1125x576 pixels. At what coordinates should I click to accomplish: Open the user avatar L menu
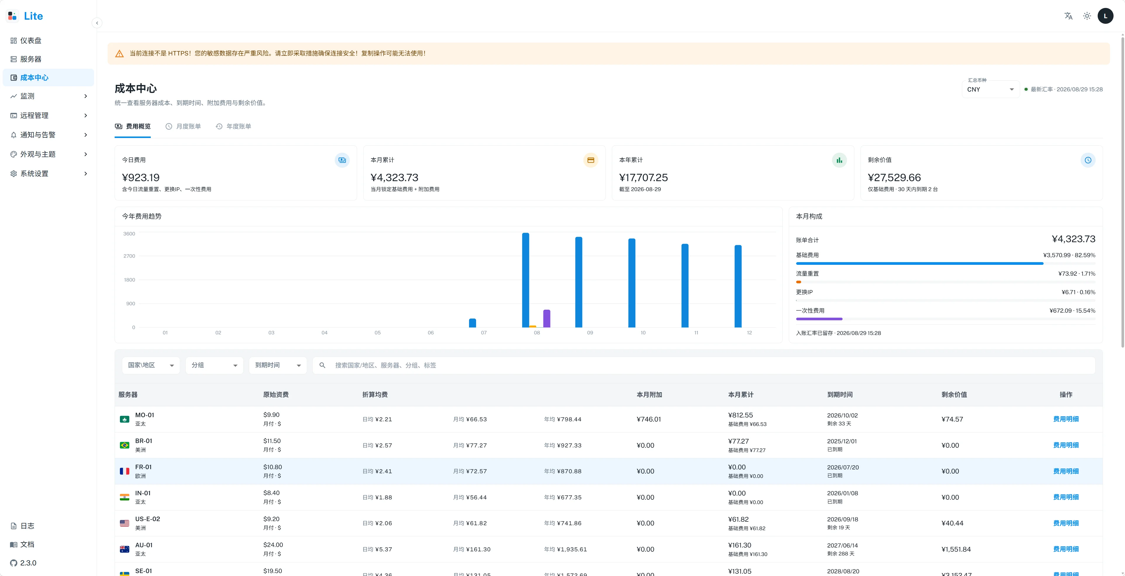pyautogui.click(x=1105, y=16)
